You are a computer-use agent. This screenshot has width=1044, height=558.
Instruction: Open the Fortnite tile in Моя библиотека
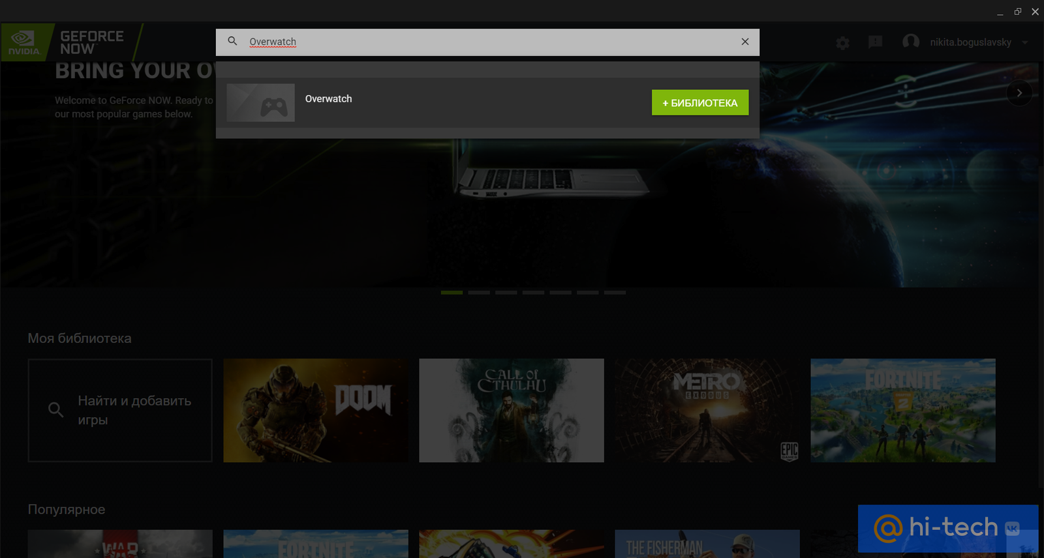click(x=903, y=410)
